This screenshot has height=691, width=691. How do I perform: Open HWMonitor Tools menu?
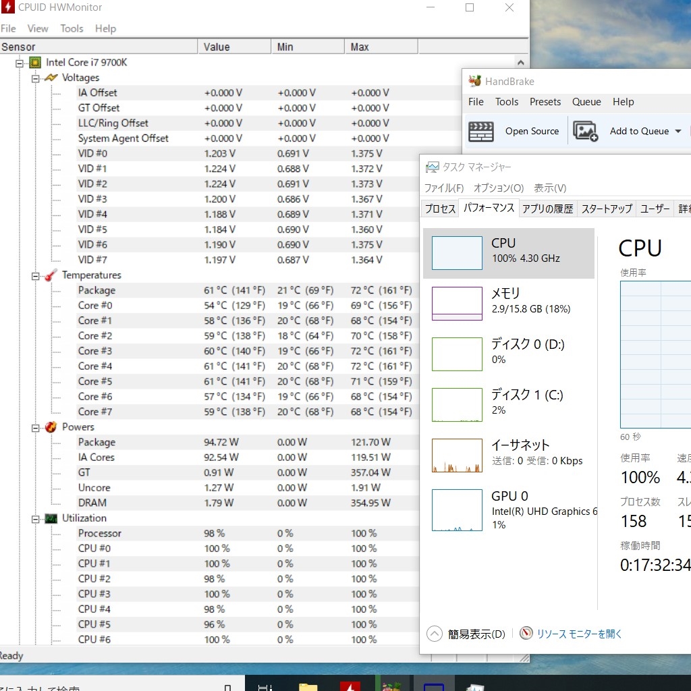point(72,28)
